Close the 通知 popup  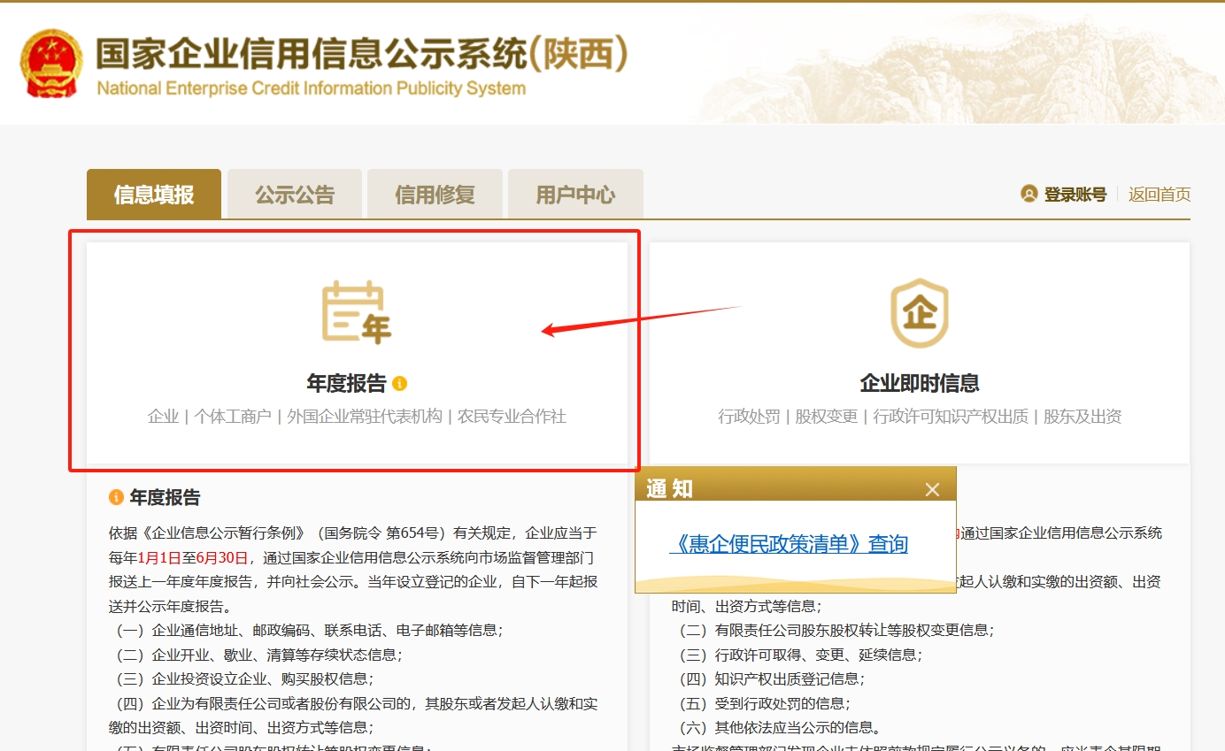point(932,489)
